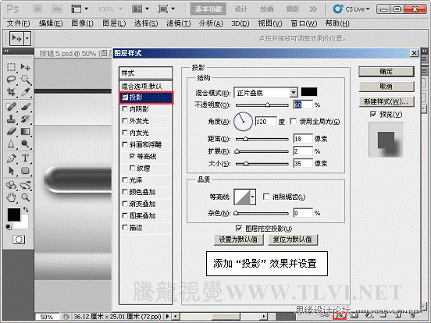Enable the 纹理 texture sub-option
This screenshot has height=323, width=431.
[132, 168]
